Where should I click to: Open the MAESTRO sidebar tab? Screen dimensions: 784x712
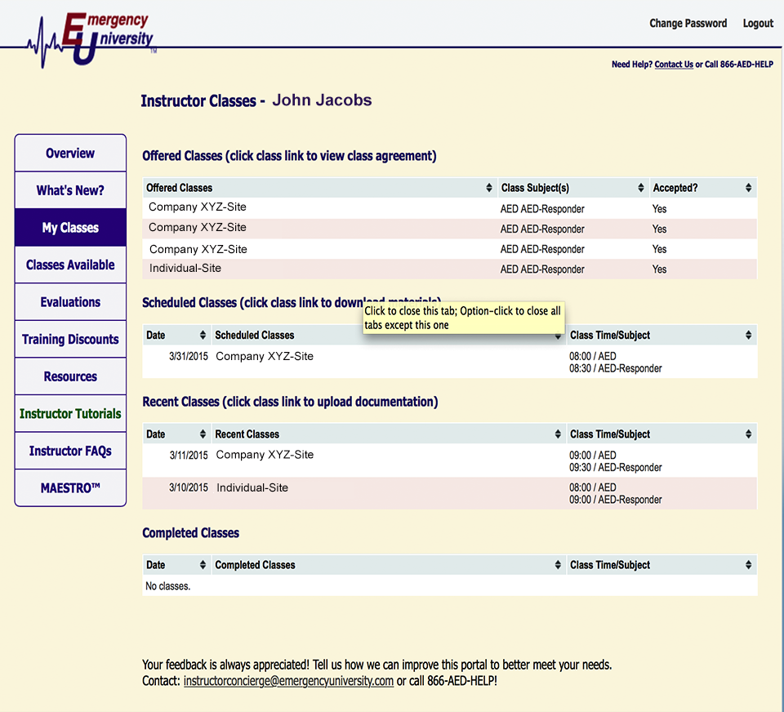click(x=70, y=487)
